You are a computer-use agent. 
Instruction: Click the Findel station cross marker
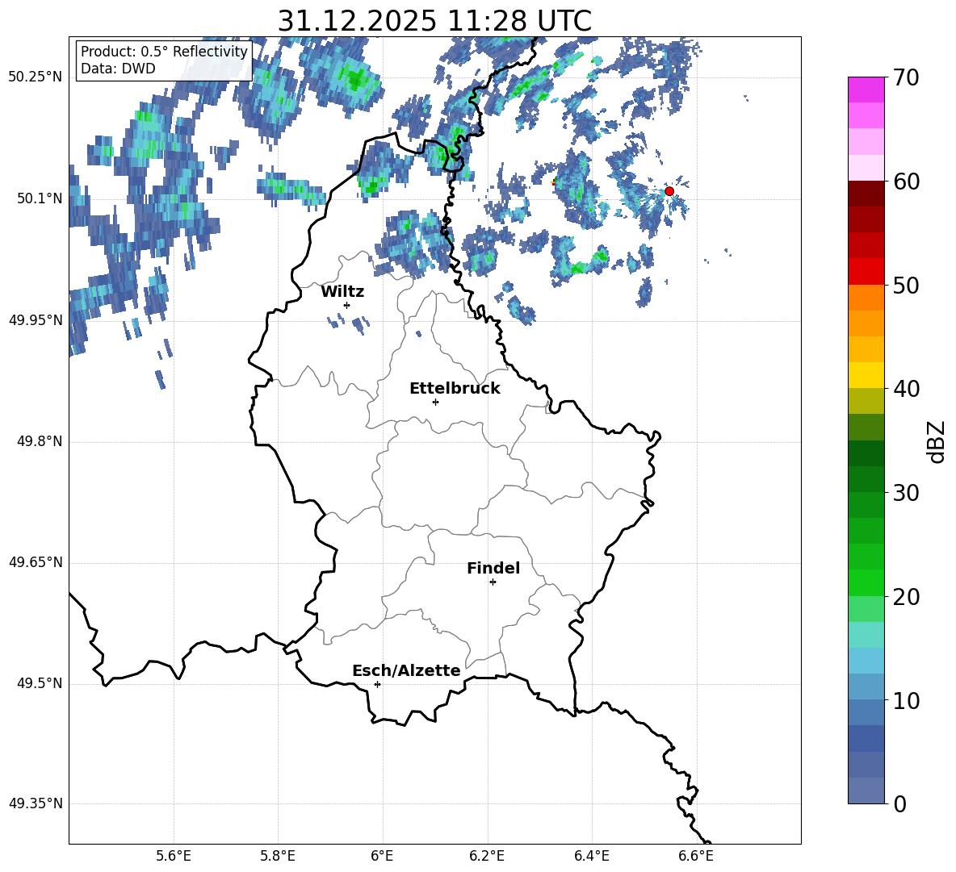[493, 582]
